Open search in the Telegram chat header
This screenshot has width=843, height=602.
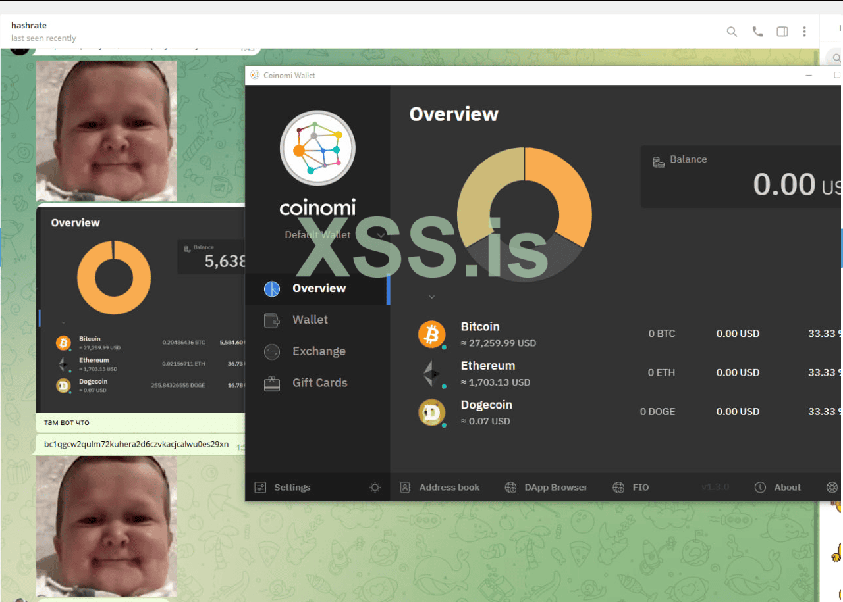[732, 32]
